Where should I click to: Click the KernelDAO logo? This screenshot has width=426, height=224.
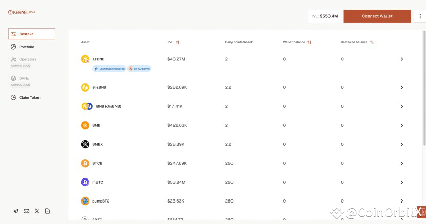point(22,12)
